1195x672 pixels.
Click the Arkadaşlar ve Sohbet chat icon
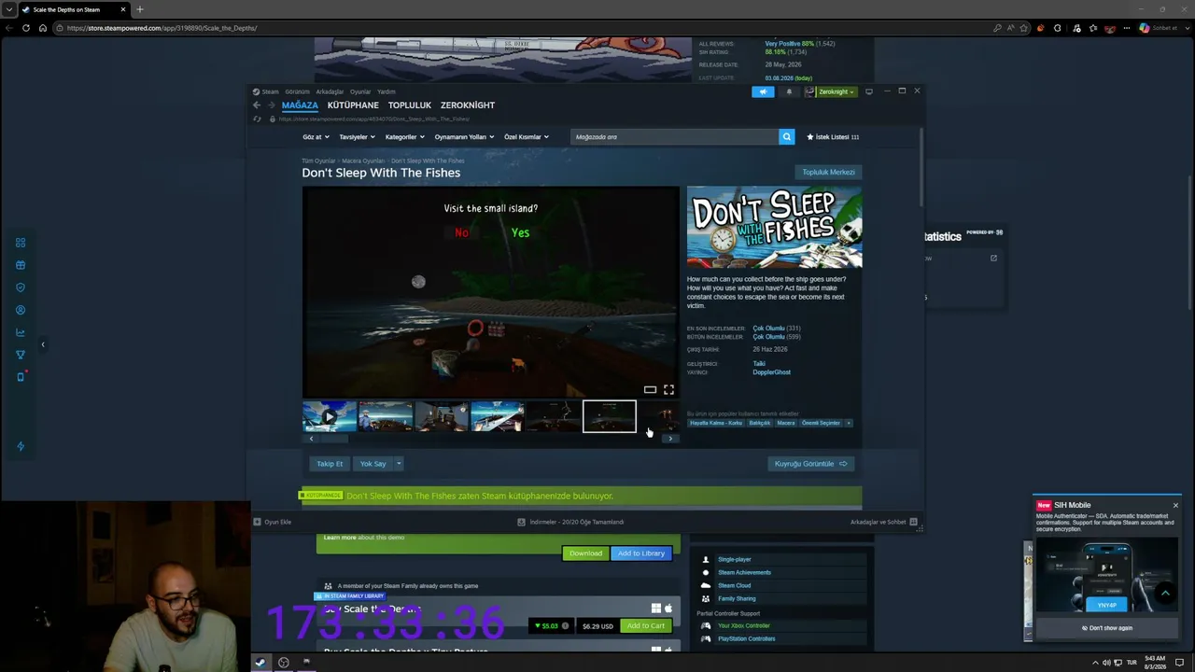pos(913,522)
